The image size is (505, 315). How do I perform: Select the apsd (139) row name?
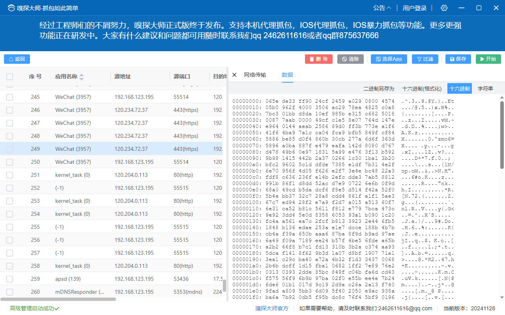point(68,279)
